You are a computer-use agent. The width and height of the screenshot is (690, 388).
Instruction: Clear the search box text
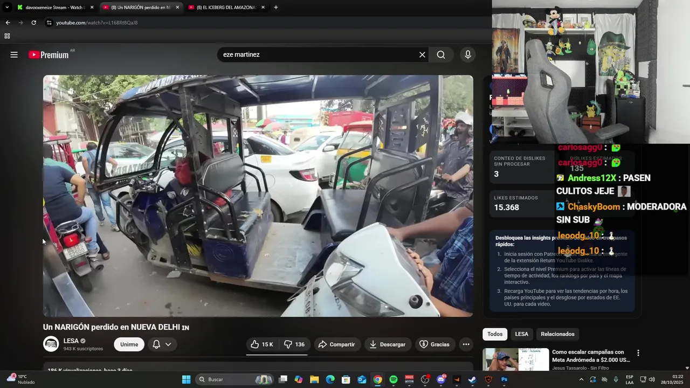[422, 54]
